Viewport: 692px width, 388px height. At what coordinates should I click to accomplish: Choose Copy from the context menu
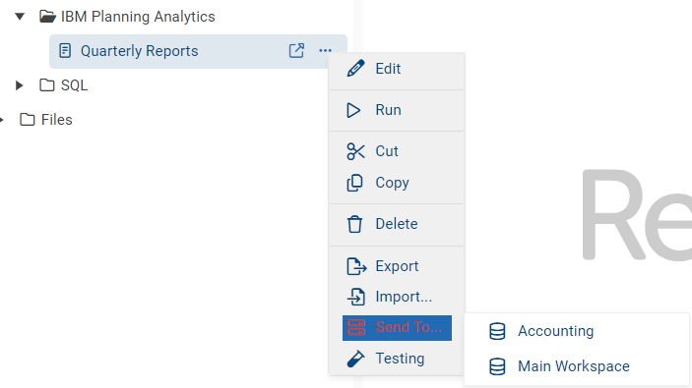point(397,183)
